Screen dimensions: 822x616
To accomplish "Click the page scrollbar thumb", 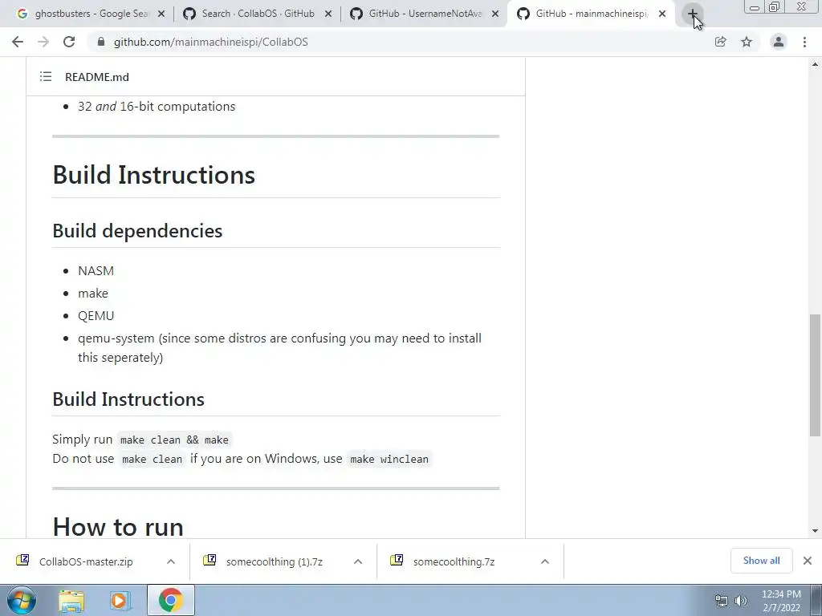I will 815,375.
